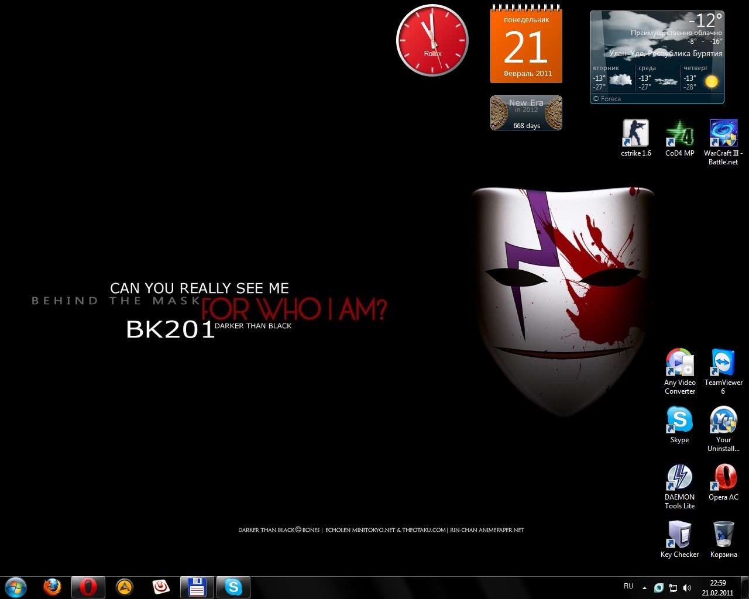The width and height of the screenshot is (749, 599).
Task: Select the Корзина recycle bin icon
Action: (723, 535)
